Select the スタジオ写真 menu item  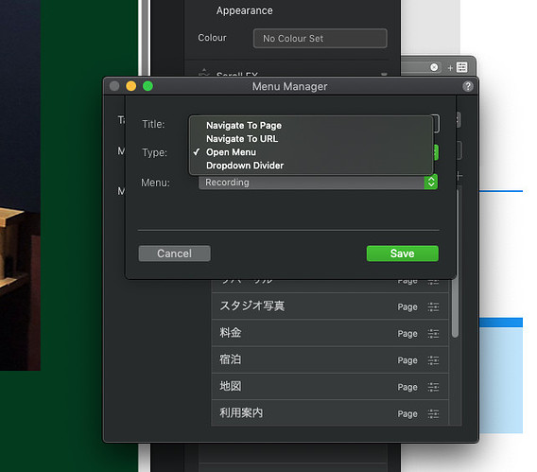coord(330,306)
